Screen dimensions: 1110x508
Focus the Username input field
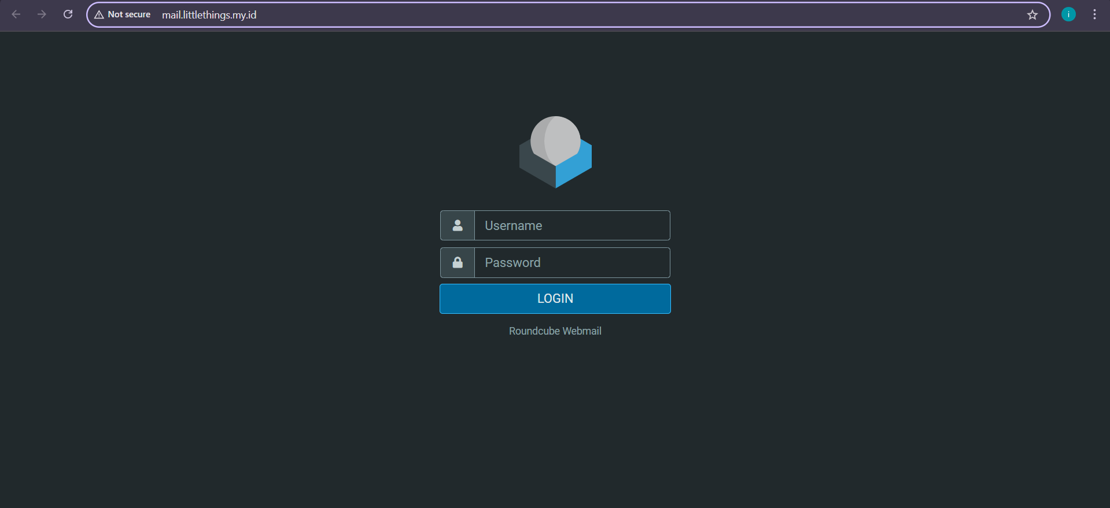[x=572, y=225]
